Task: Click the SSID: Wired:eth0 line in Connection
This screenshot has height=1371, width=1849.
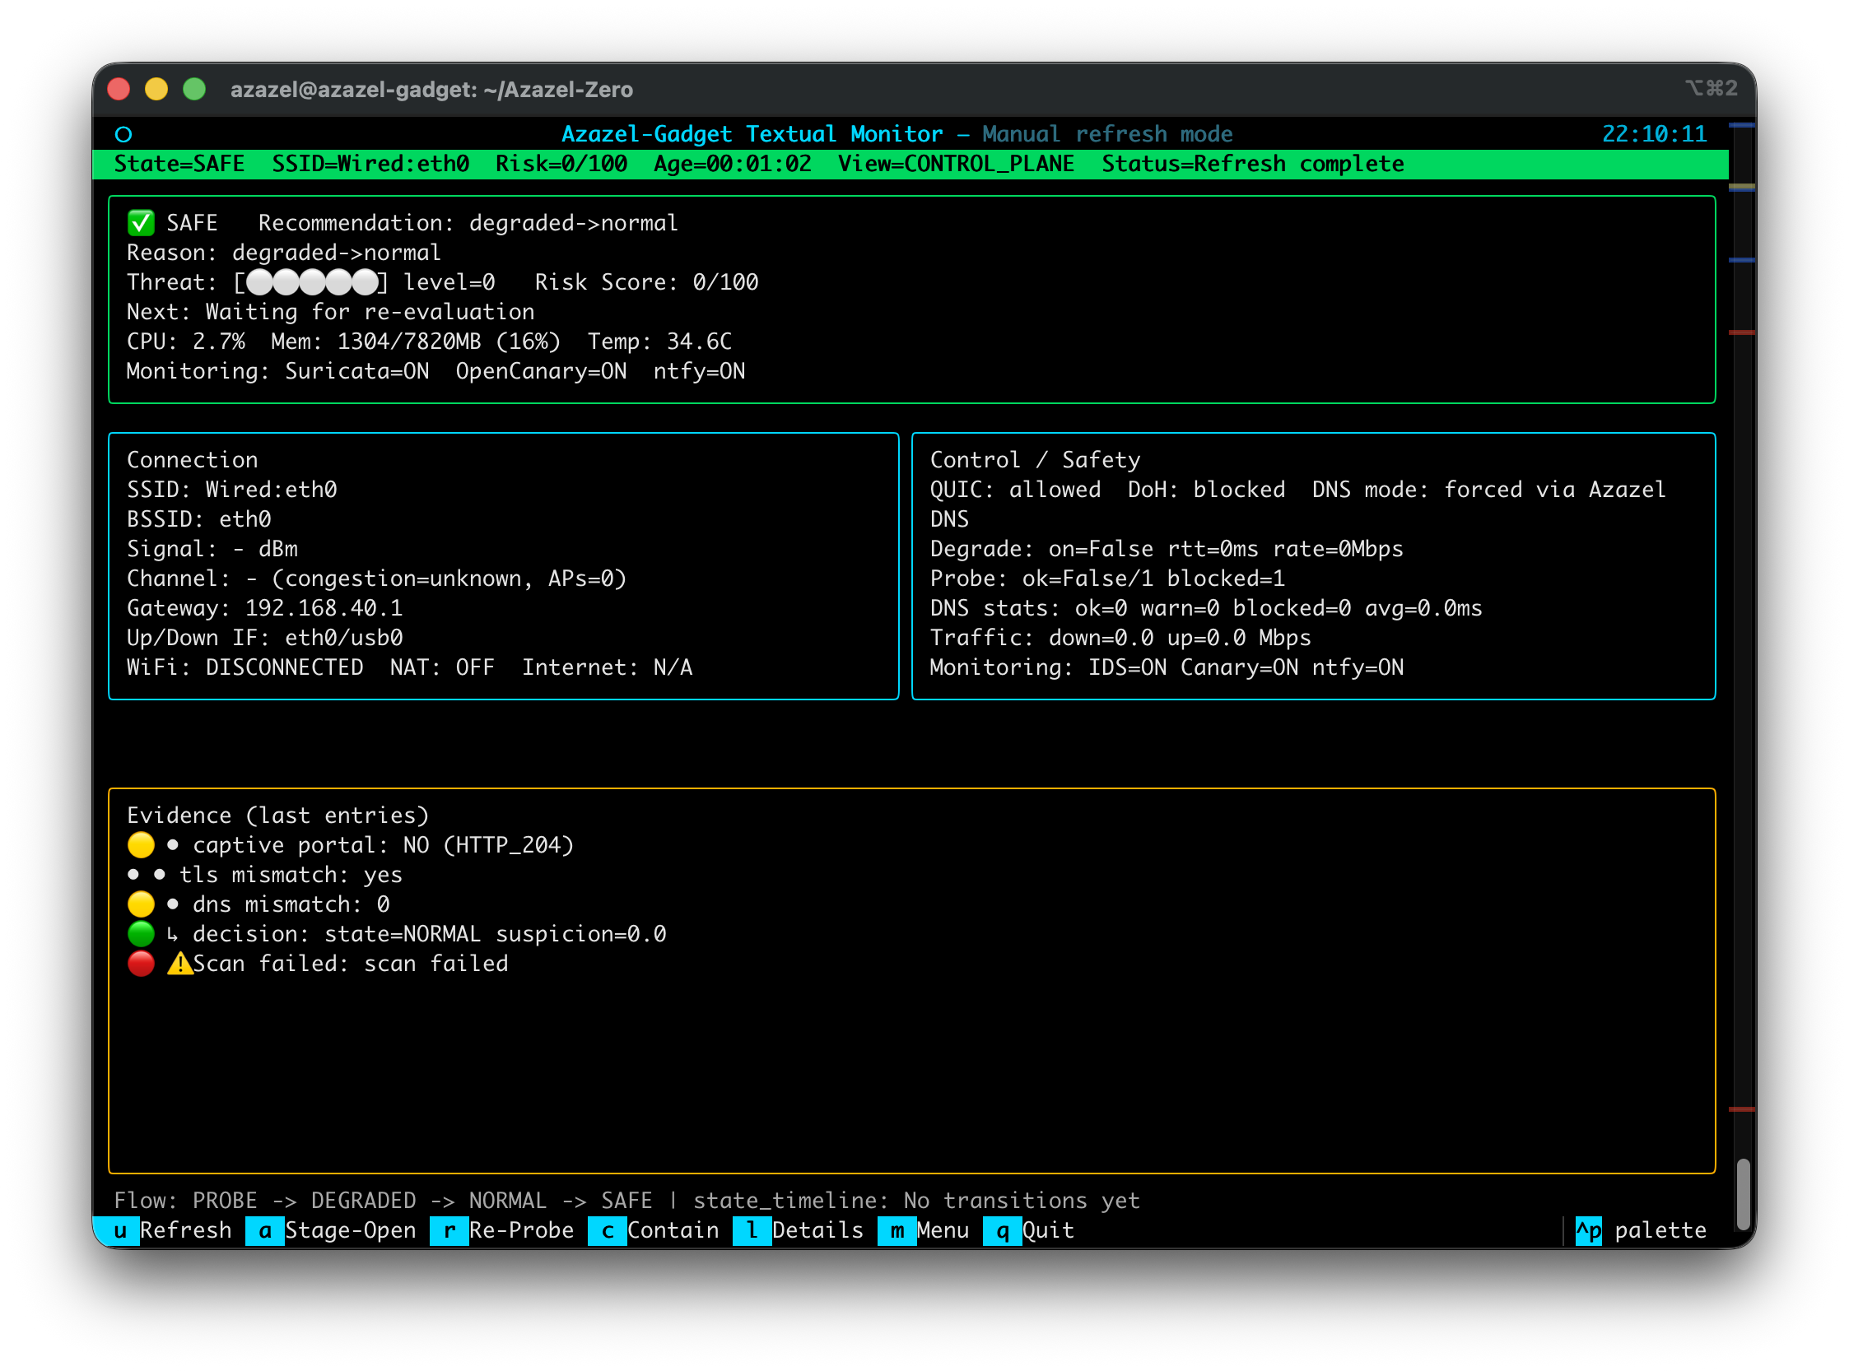Action: click(x=231, y=490)
